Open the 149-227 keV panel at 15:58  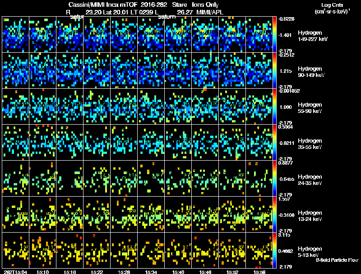259,35
